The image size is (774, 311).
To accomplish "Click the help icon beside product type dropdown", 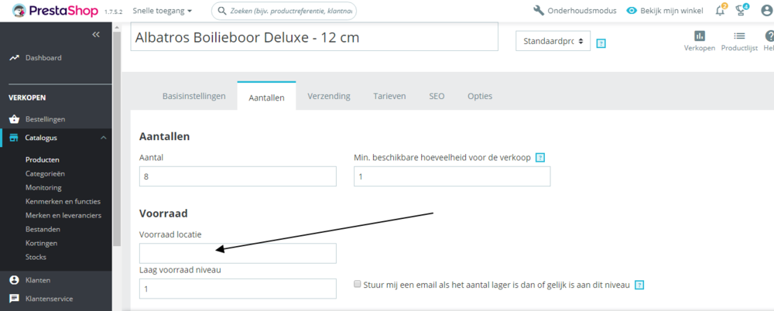I will pyautogui.click(x=601, y=43).
